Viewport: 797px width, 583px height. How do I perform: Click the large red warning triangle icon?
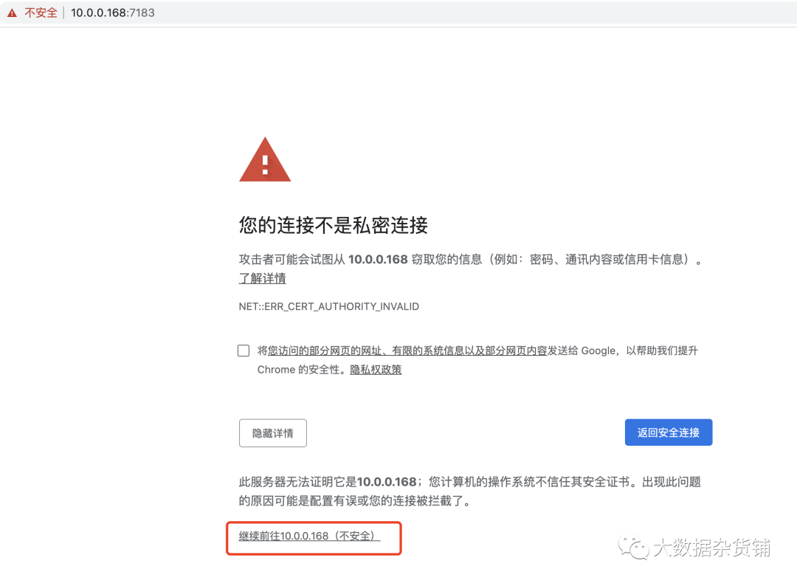pos(265,160)
